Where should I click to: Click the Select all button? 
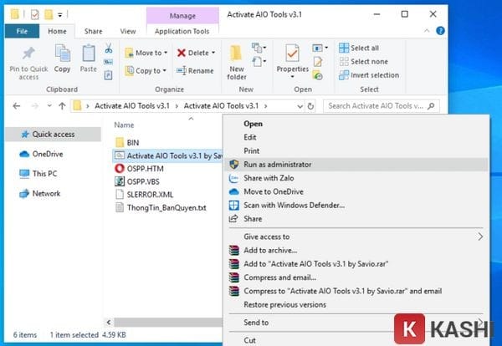pyautogui.click(x=359, y=48)
